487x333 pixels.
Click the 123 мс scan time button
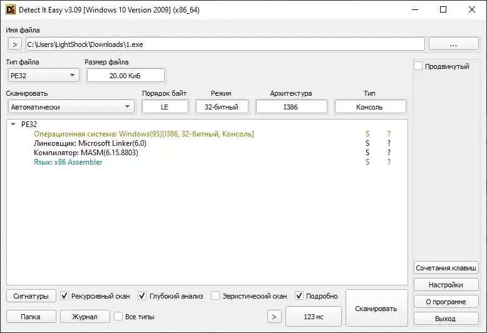pos(314,317)
